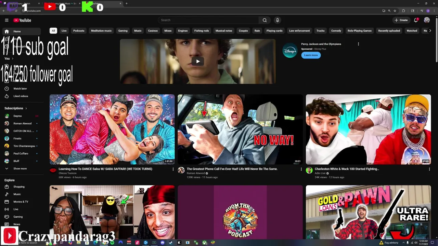
Task: Expand the You section chevron
Action: (13, 59)
